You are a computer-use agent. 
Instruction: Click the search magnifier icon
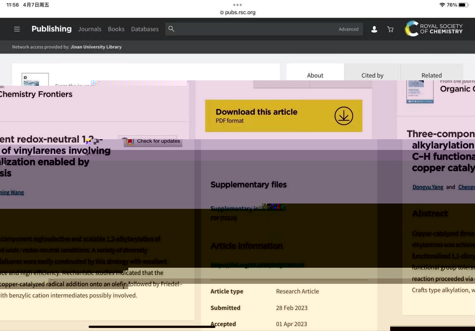click(x=171, y=29)
